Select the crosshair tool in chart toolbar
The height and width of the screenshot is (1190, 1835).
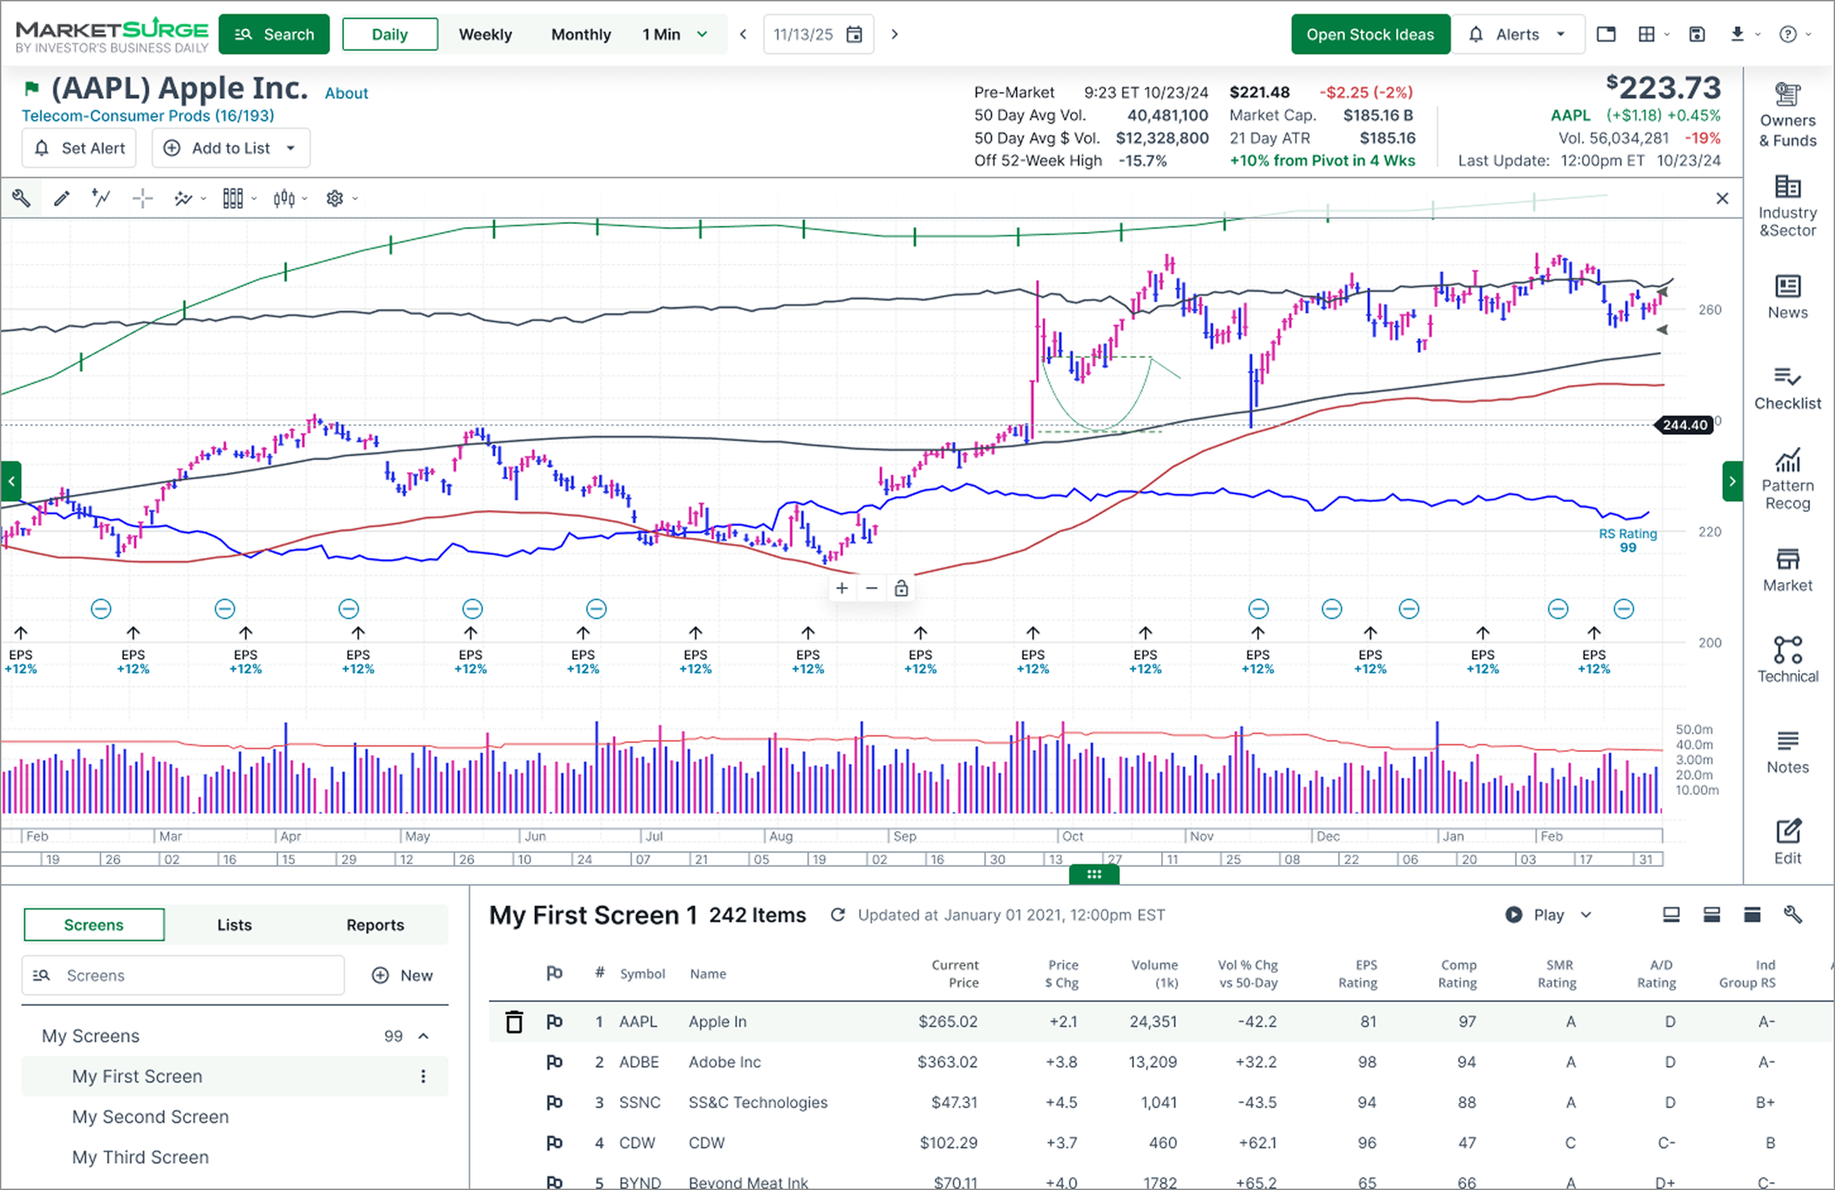click(x=142, y=199)
